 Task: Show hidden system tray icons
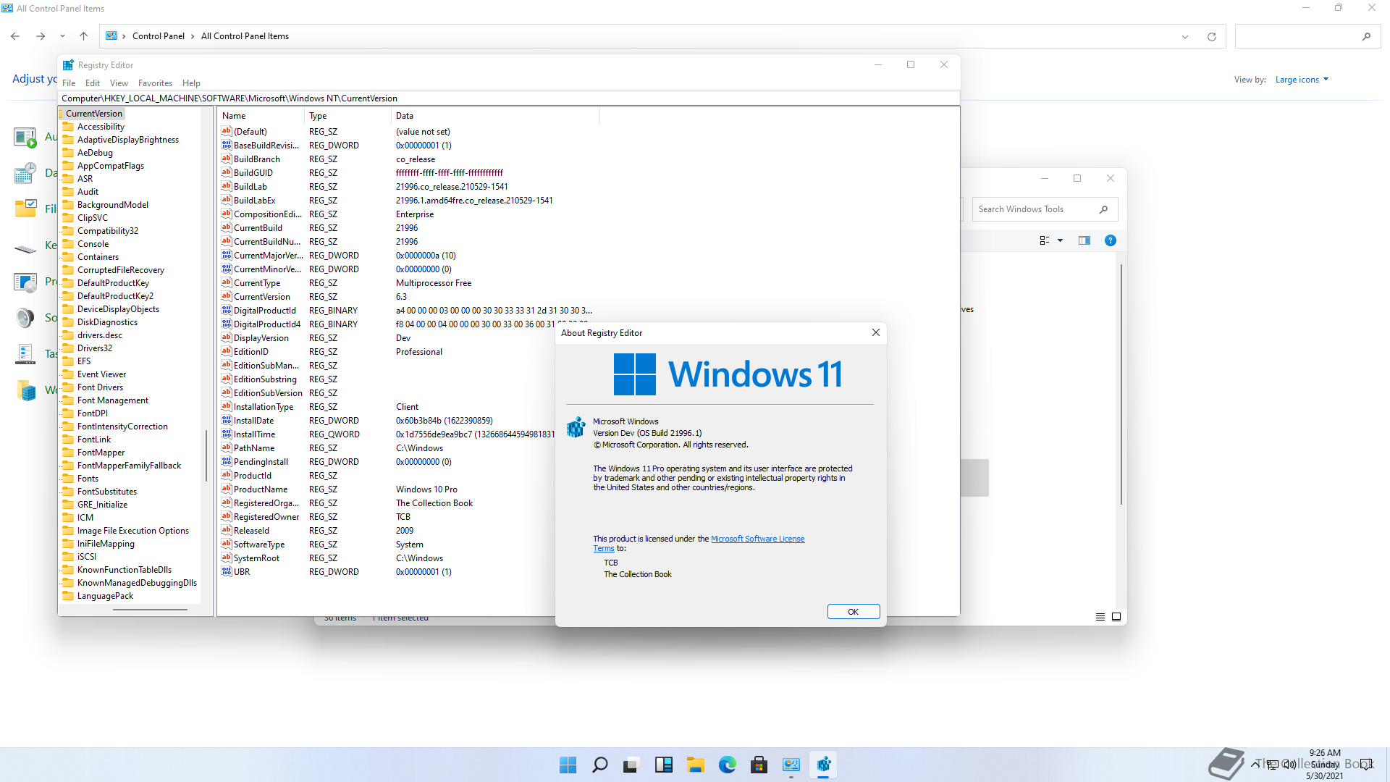click(x=1255, y=764)
